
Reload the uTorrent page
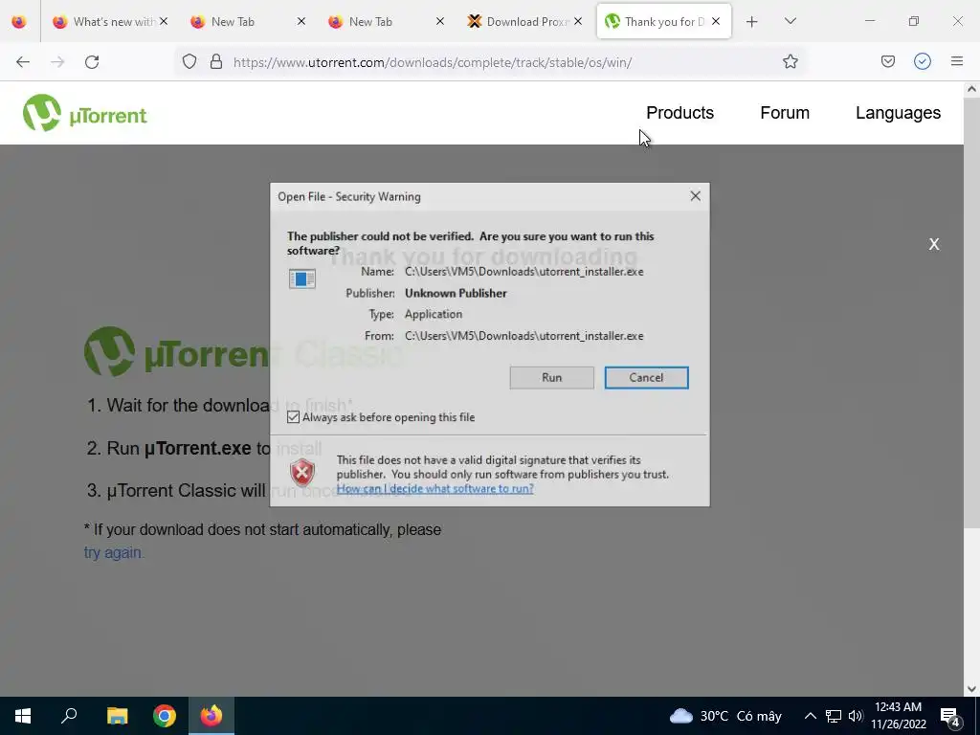(92, 62)
